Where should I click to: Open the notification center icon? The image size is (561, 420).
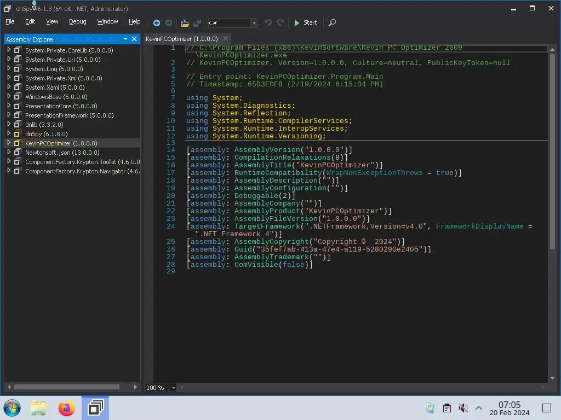(x=547, y=408)
